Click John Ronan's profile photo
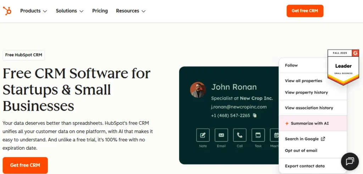The image size is (363, 174). pyautogui.click(x=198, y=90)
